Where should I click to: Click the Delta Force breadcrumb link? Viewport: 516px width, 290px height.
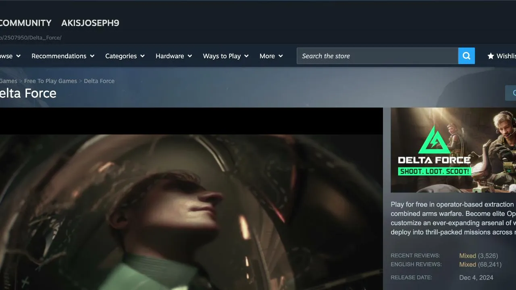(x=99, y=81)
